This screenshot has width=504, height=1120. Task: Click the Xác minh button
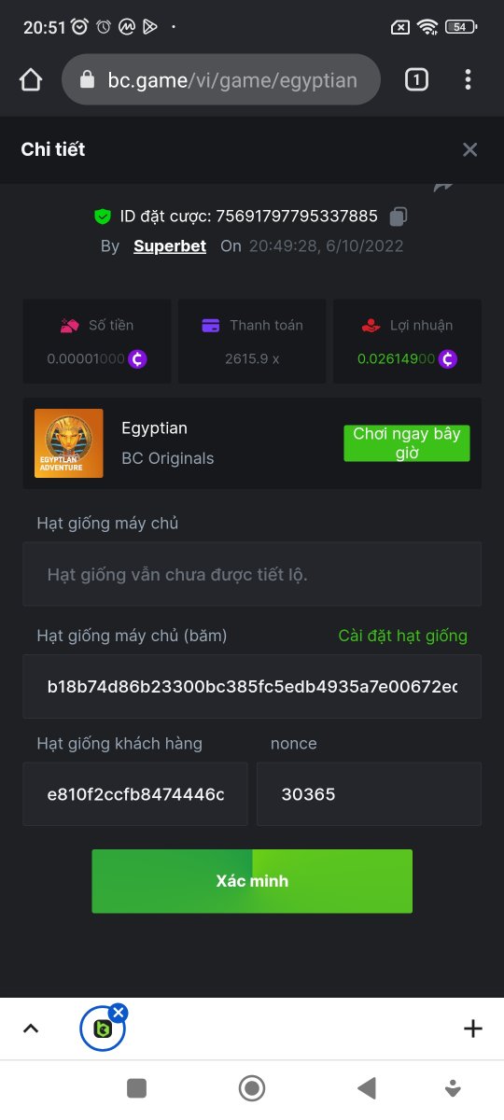[x=252, y=881]
